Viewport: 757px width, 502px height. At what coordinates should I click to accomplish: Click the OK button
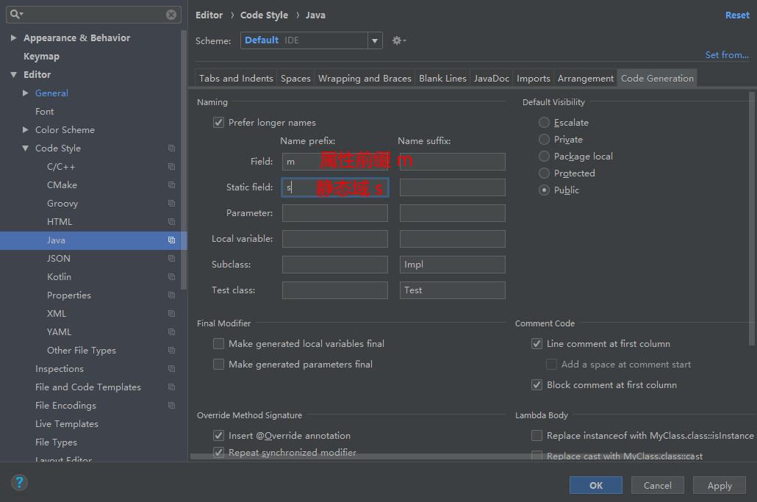coord(596,485)
